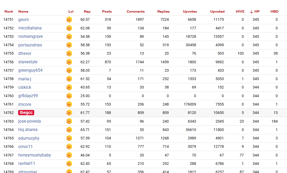The height and width of the screenshot is (173, 287).
Task: Open the edumurphy profile link
Action: [x=29, y=138]
